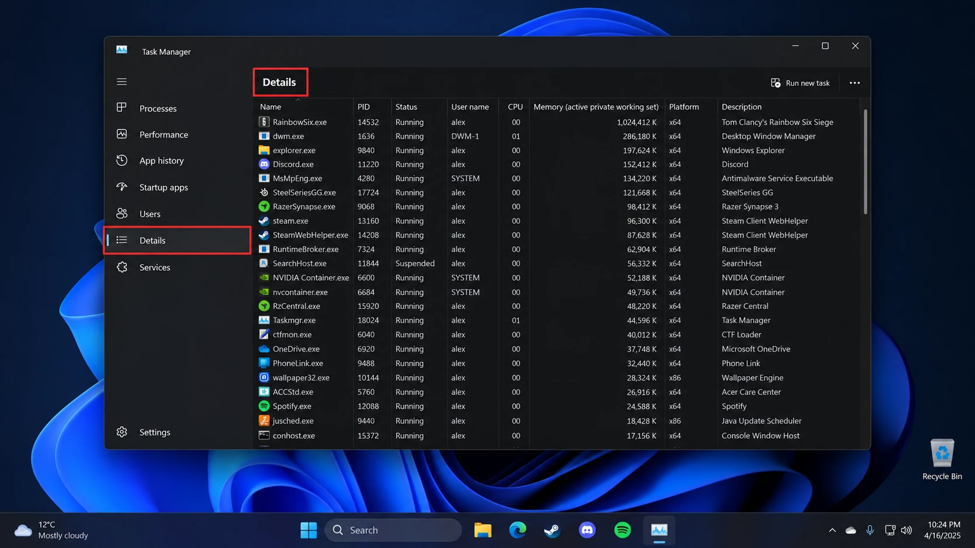Select the dwm.exe row name
The width and height of the screenshot is (975, 548).
[288, 136]
